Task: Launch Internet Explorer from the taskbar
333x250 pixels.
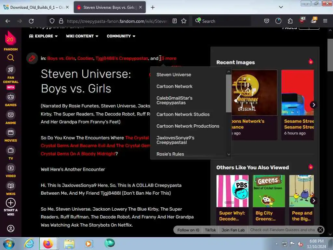Action: (x=29, y=243)
